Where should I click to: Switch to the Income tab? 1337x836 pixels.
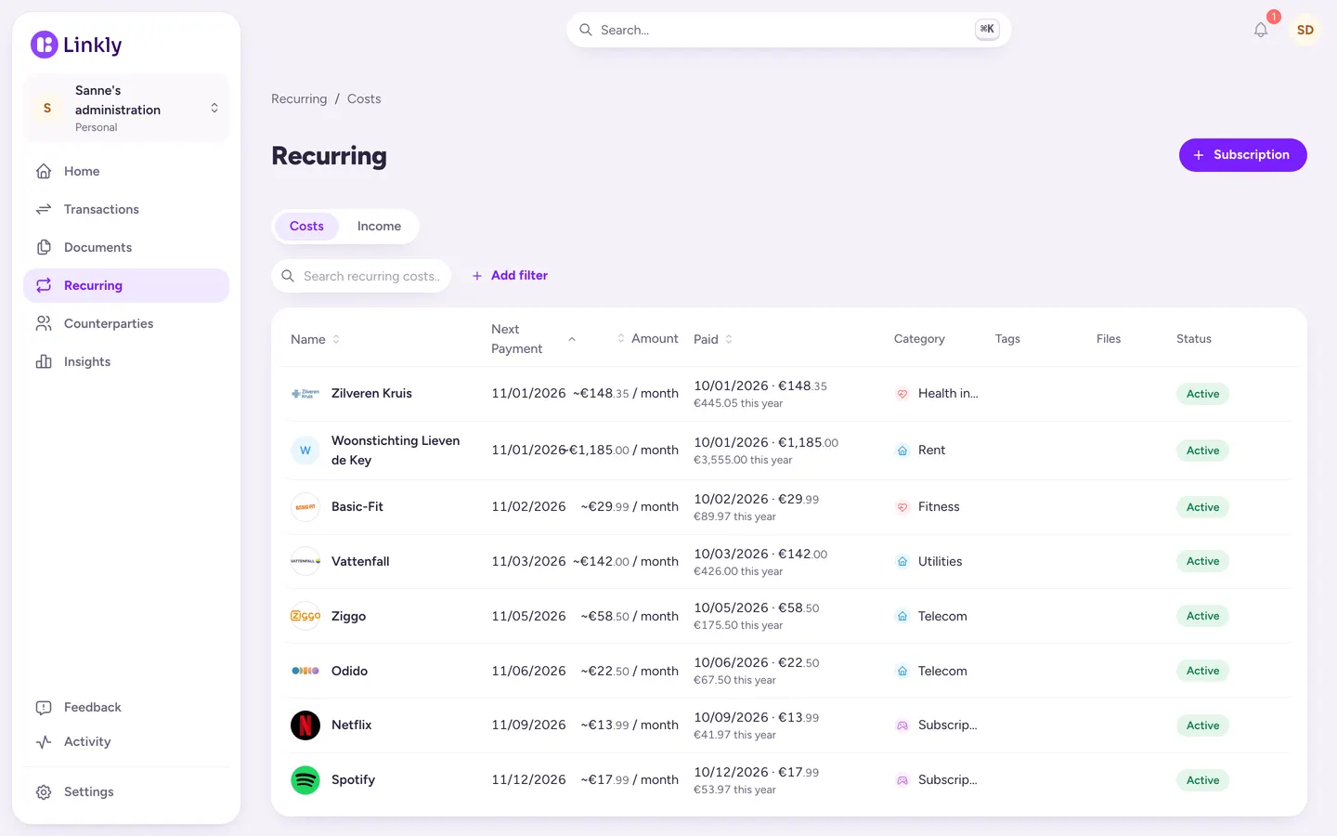(x=379, y=227)
